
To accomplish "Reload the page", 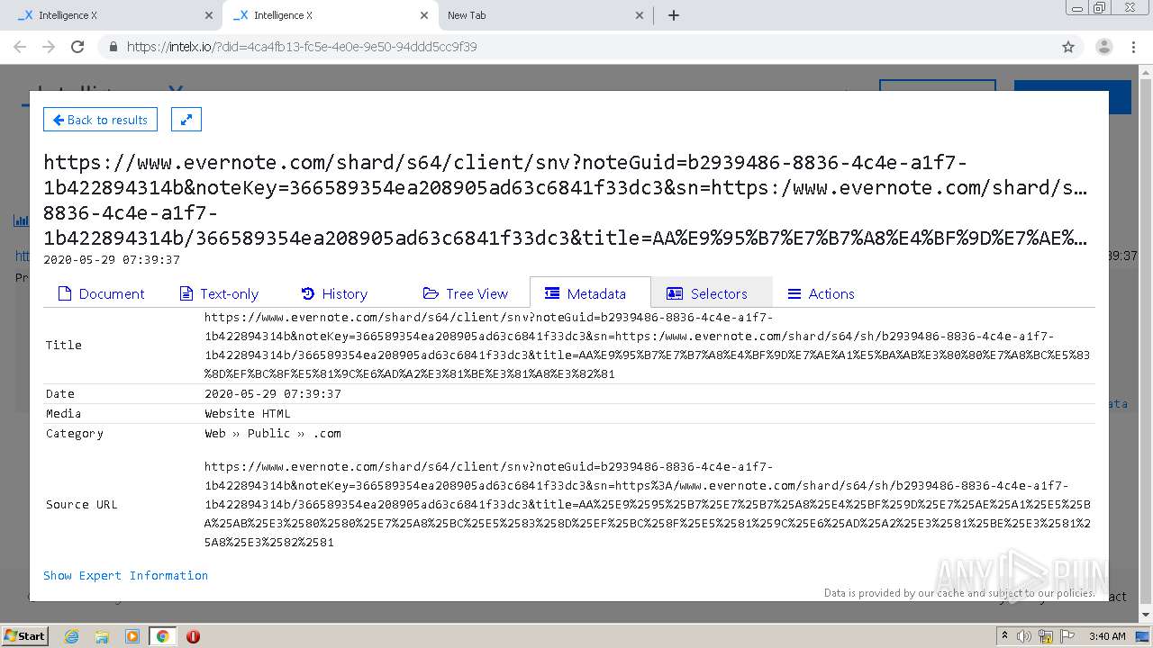I will 77,47.
